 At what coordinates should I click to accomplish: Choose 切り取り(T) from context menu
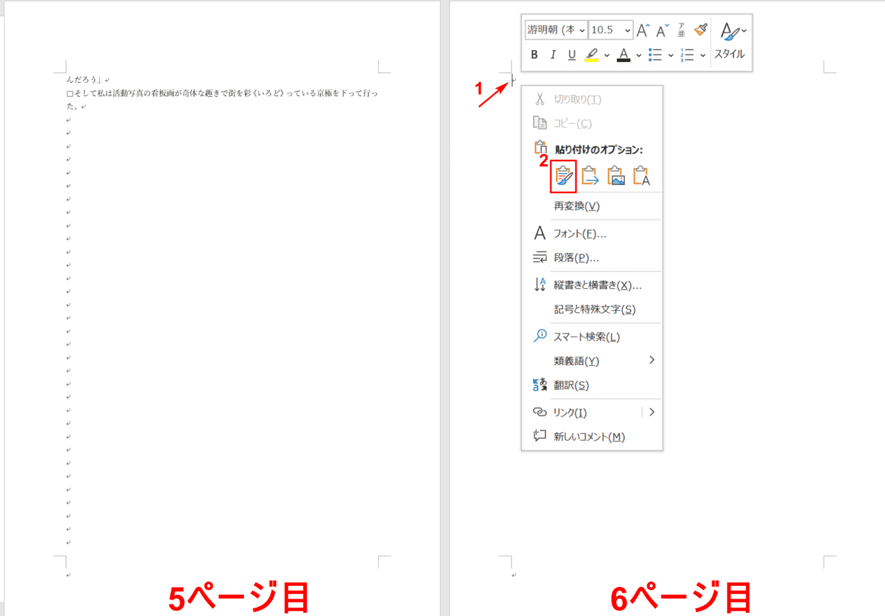[x=592, y=99]
